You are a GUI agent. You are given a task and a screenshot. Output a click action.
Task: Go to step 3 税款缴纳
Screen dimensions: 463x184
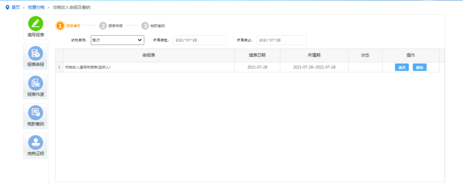point(145,26)
